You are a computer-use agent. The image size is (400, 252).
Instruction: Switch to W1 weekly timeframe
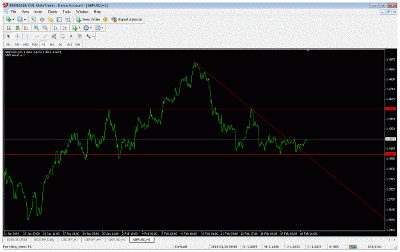tap(69, 45)
